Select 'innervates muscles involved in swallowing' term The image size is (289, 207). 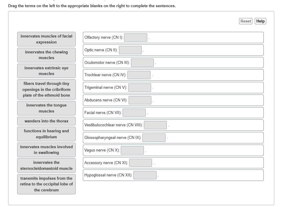click(46, 150)
